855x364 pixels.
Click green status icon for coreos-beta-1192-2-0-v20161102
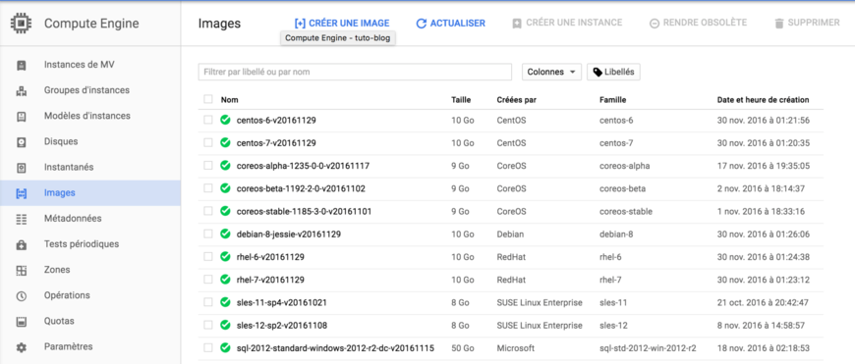[x=225, y=188]
